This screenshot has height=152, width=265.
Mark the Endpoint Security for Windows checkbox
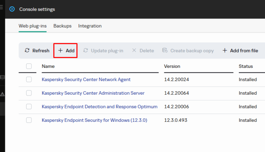pyautogui.click(x=29, y=120)
